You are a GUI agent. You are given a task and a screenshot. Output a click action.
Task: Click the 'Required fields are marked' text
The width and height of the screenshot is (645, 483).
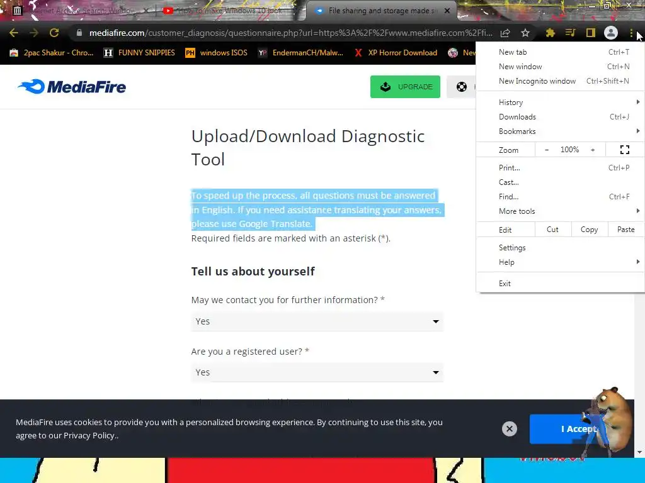(291, 238)
